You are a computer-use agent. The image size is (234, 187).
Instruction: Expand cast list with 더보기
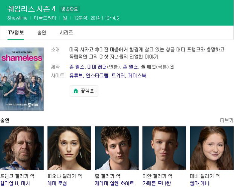(227, 120)
